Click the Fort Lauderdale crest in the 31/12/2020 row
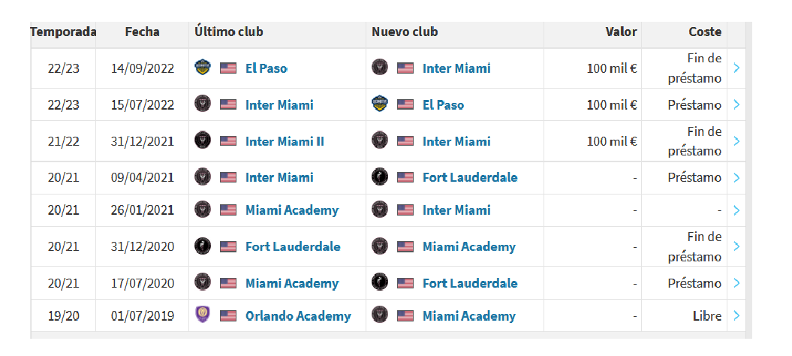Image resolution: width=792 pixels, height=356 pixels. point(202,246)
